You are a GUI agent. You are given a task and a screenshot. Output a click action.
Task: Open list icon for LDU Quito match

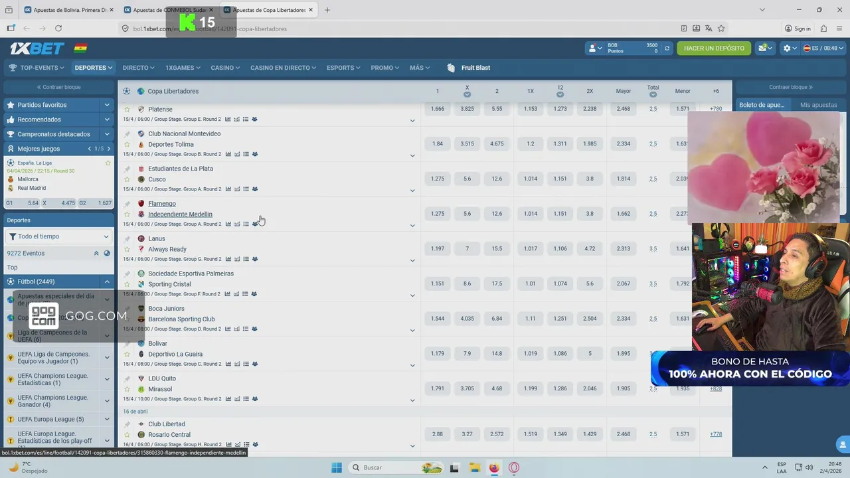click(246, 399)
